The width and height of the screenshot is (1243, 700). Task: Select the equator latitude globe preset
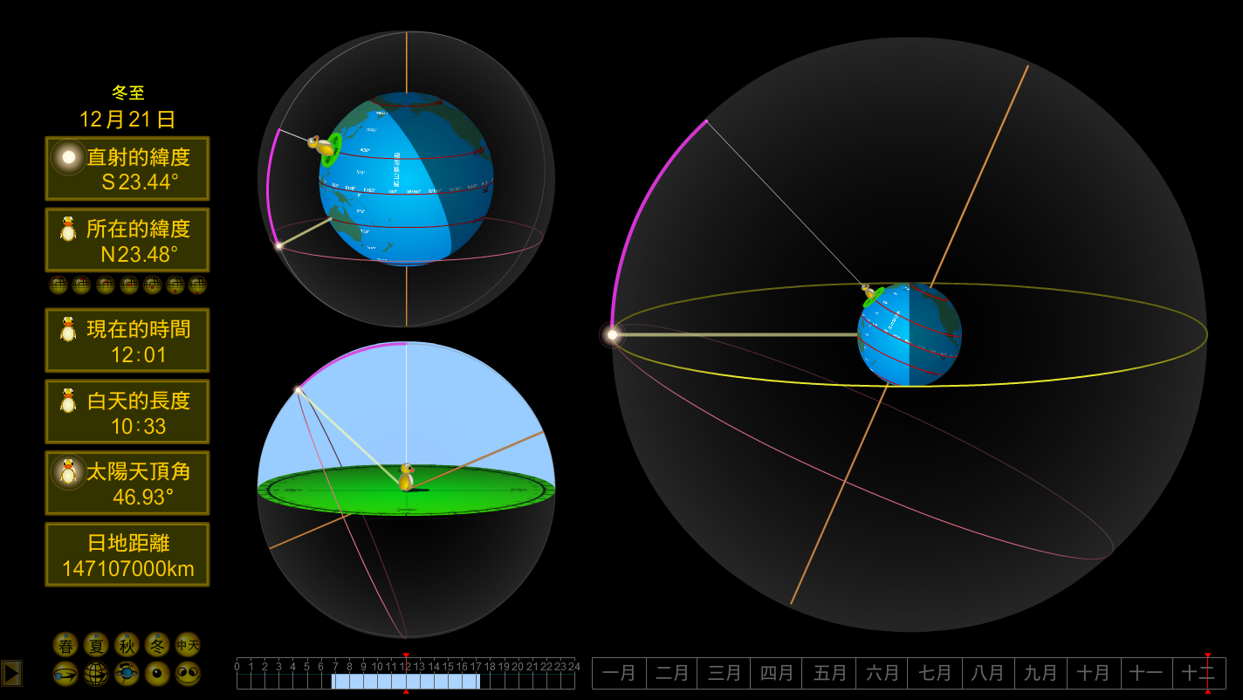click(129, 285)
